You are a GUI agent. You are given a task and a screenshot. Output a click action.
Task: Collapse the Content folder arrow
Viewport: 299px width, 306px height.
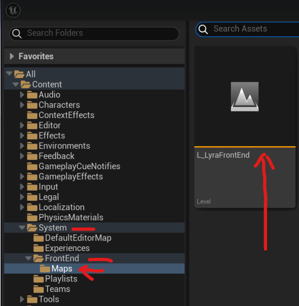pyautogui.click(x=16, y=84)
